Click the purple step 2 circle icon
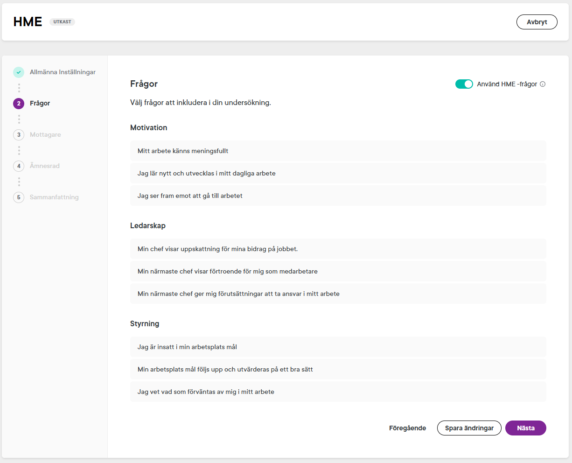Image resolution: width=572 pixels, height=463 pixels. [19, 104]
